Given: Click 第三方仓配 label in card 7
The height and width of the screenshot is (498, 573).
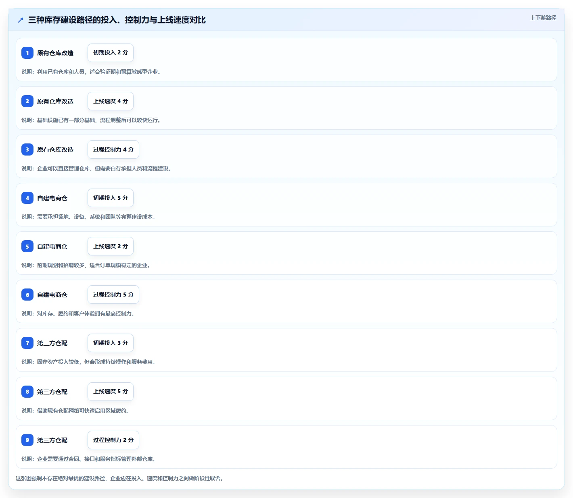Looking at the screenshot, I should (x=52, y=343).
